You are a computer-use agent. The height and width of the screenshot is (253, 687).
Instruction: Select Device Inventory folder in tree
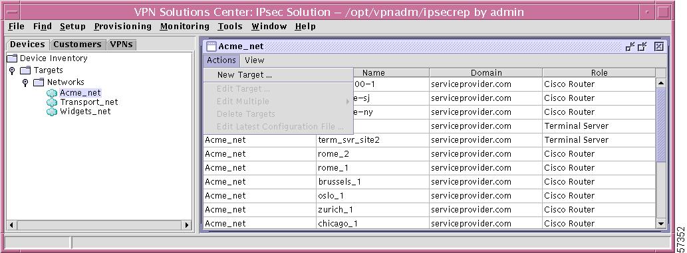(x=53, y=58)
